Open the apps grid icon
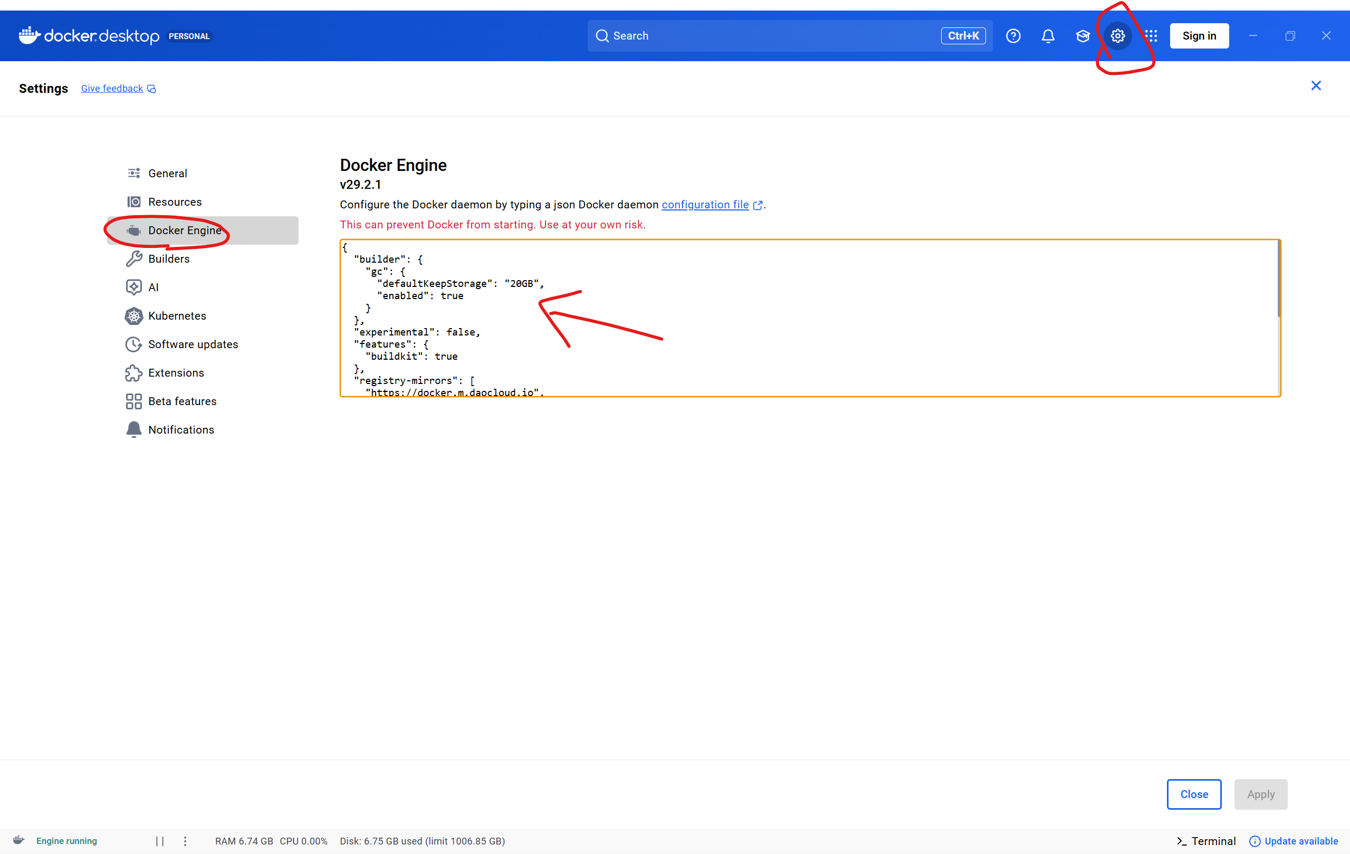This screenshot has width=1350, height=854. click(x=1151, y=36)
